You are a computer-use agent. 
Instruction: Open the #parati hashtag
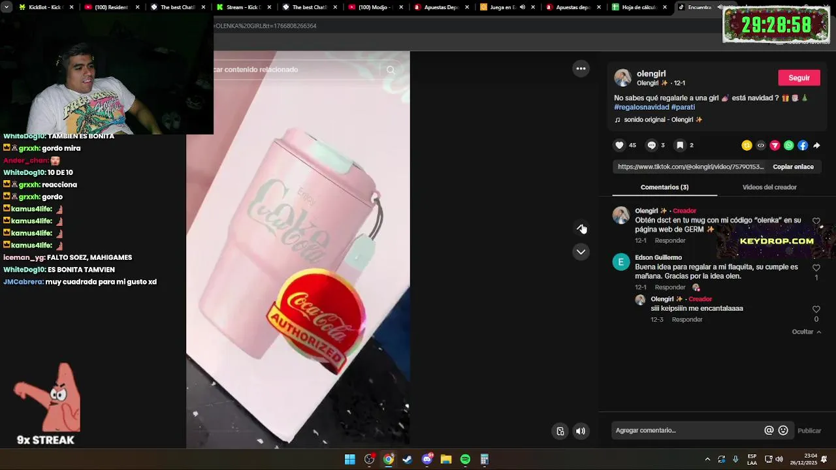click(x=683, y=107)
